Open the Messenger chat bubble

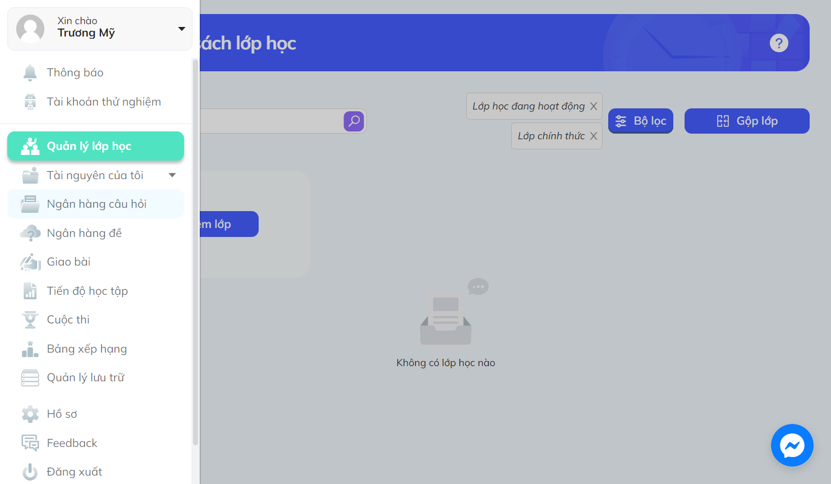[792, 445]
